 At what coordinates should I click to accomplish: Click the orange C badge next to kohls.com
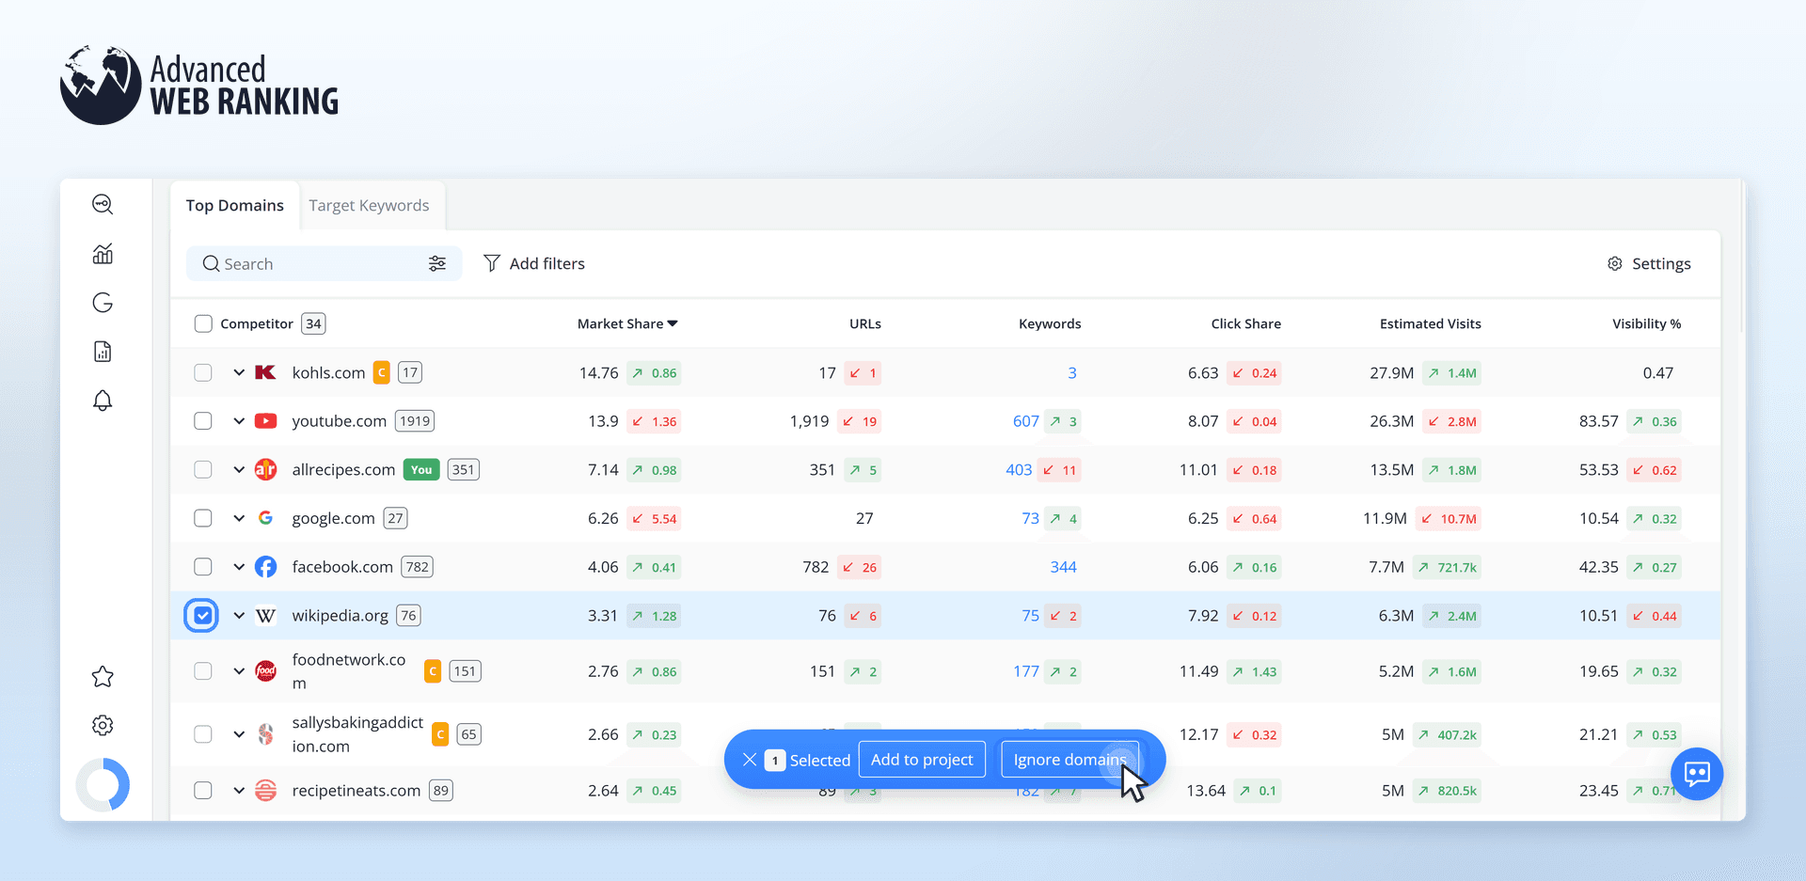[382, 372]
